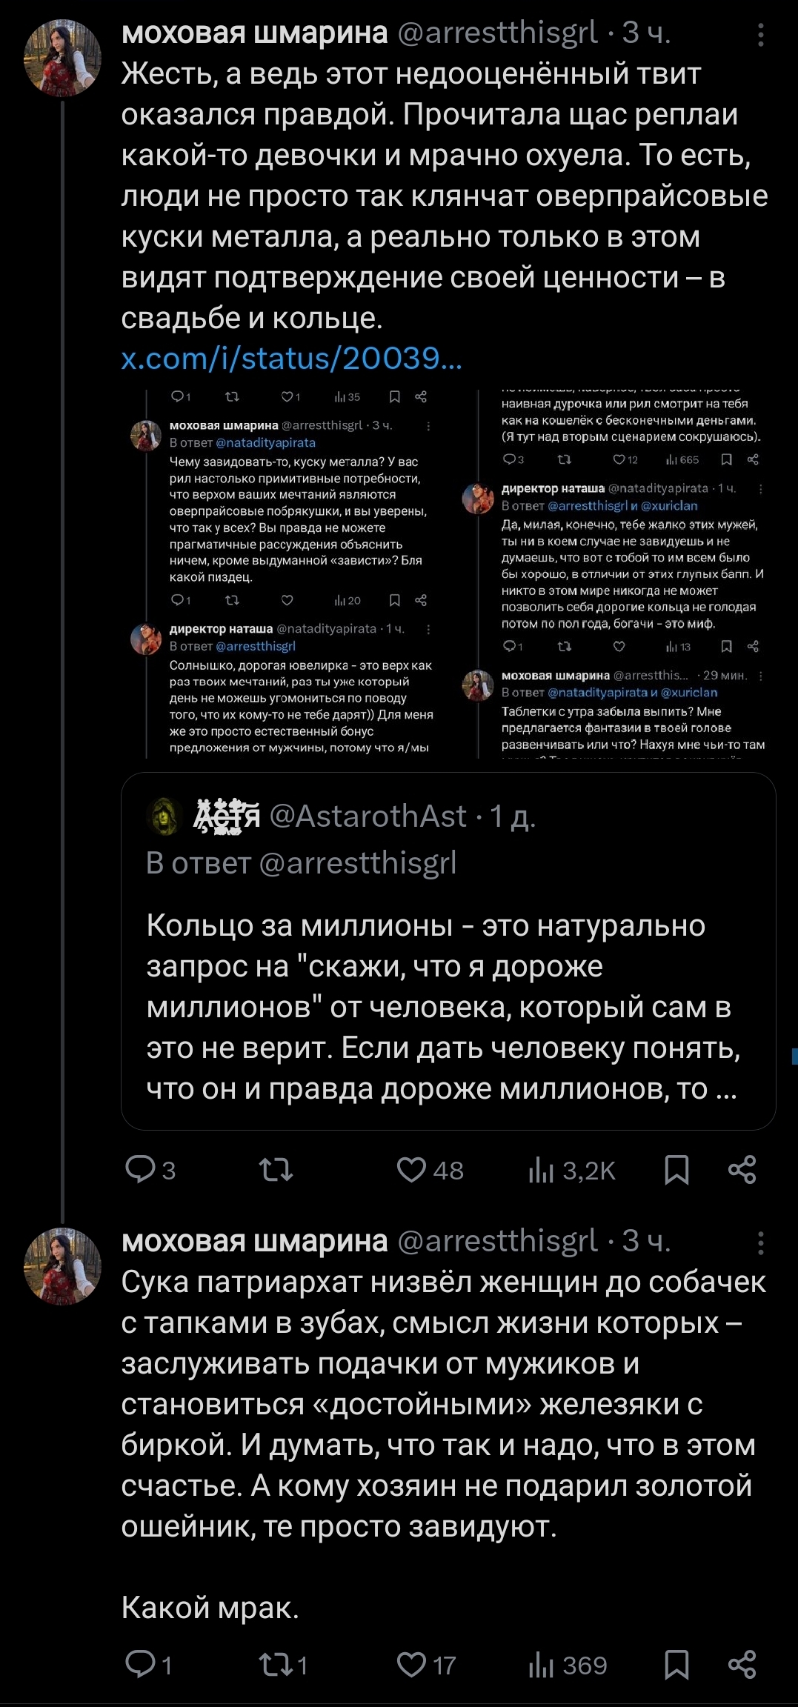This screenshot has width=798, height=1707.
Task: Click @arrestthisgrl handle in second tweet
Action: [x=497, y=1241]
